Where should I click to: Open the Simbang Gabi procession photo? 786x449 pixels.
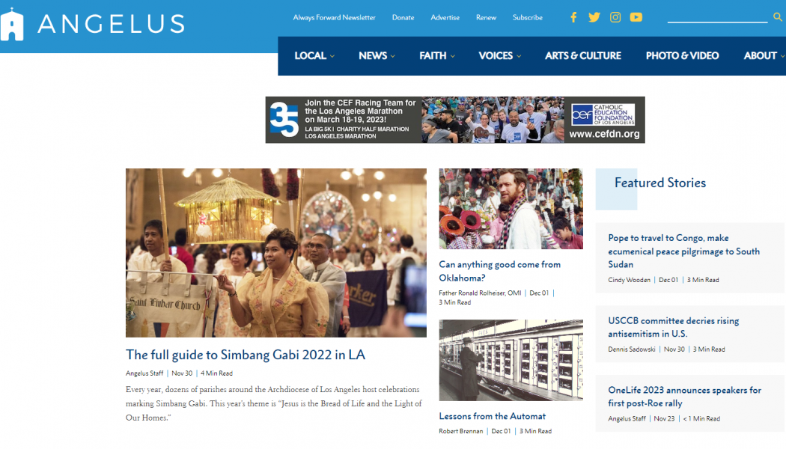(x=276, y=253)
